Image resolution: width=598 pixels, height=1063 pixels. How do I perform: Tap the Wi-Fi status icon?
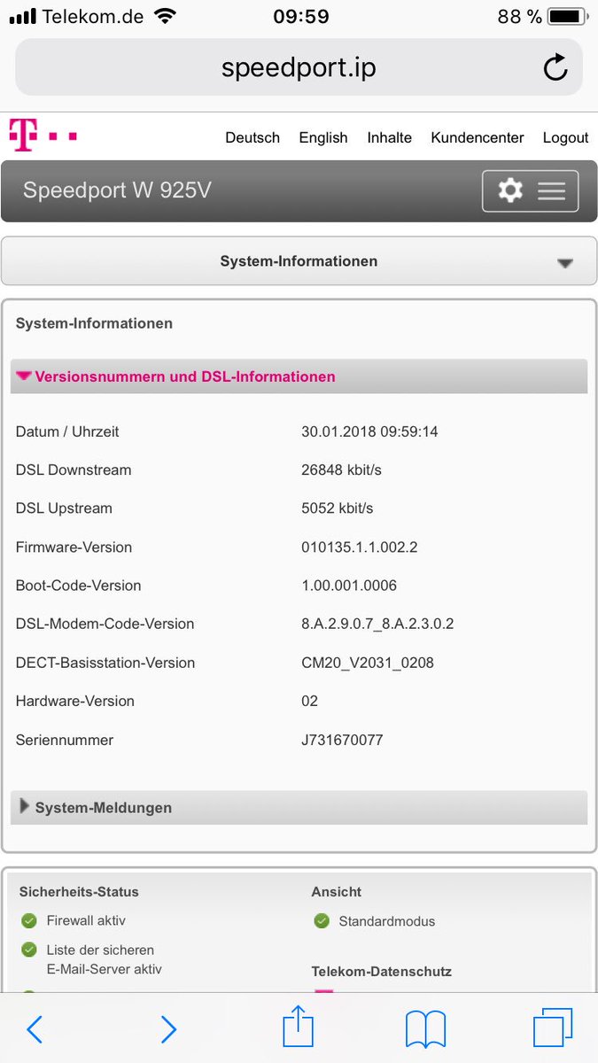click(x=164, y=17)
